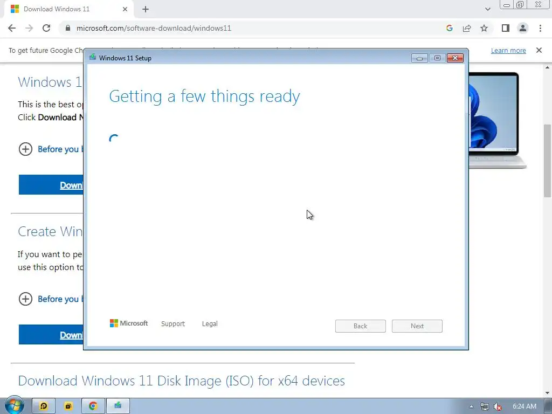Click the scrollbar up arrow
This screenshot has width=552, height=414.
pos(548,67)
